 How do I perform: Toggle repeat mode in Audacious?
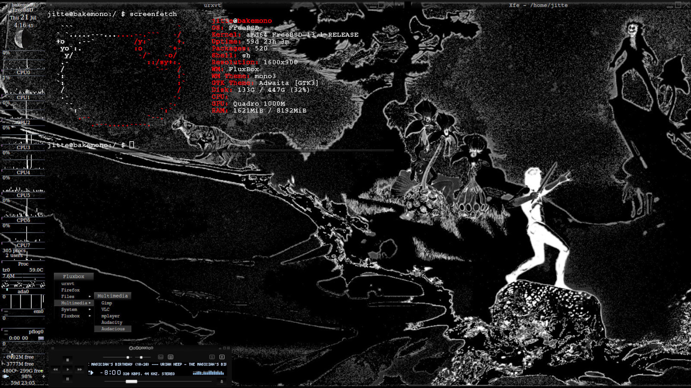tap(222, 357)
